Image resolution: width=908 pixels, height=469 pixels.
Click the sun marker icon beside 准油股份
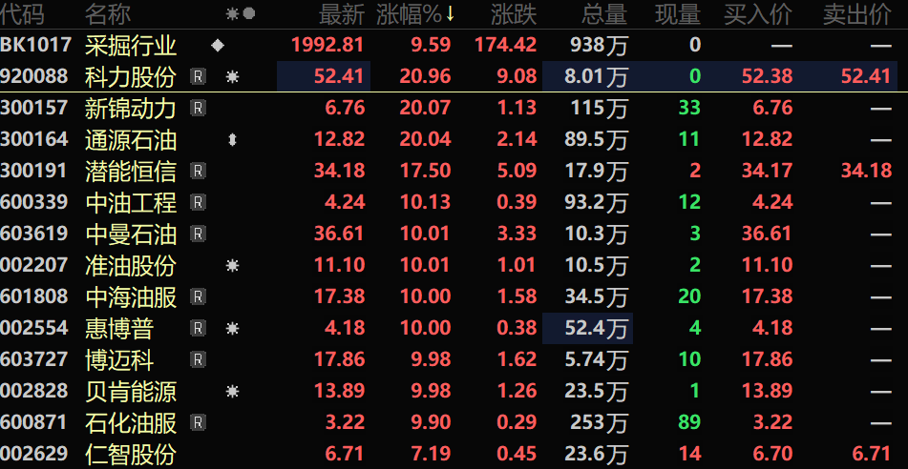pyautogui.click(x=232, y=266)
